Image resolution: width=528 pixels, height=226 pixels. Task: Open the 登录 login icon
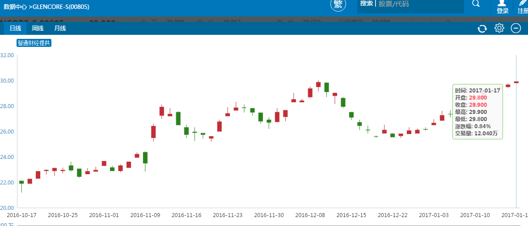[503, 7]
